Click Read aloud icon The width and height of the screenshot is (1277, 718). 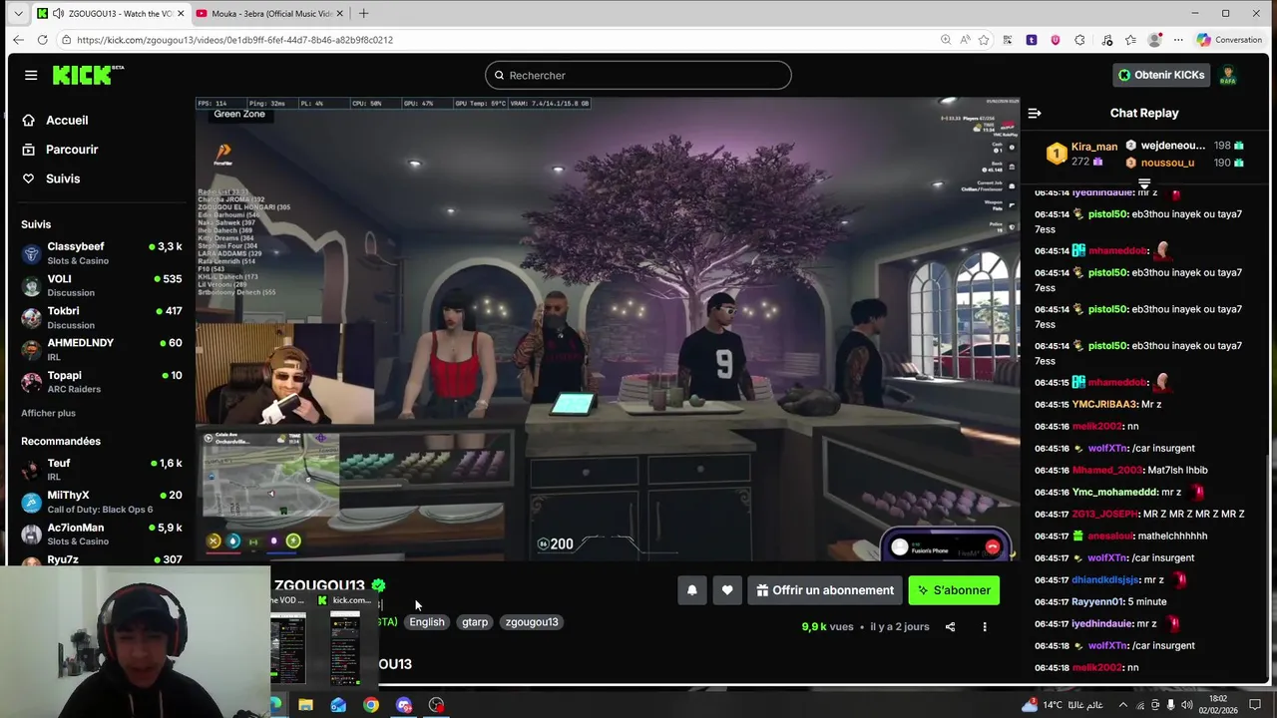pos(965,40)
